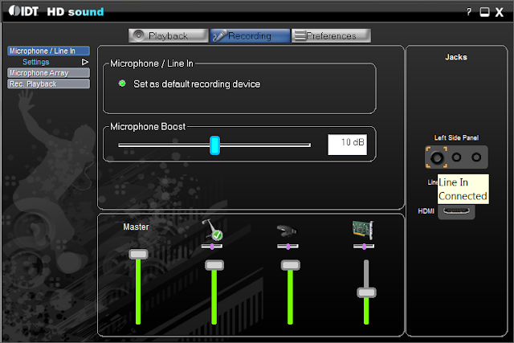Select Rec. Playback in sidebar

coord(48,84)
